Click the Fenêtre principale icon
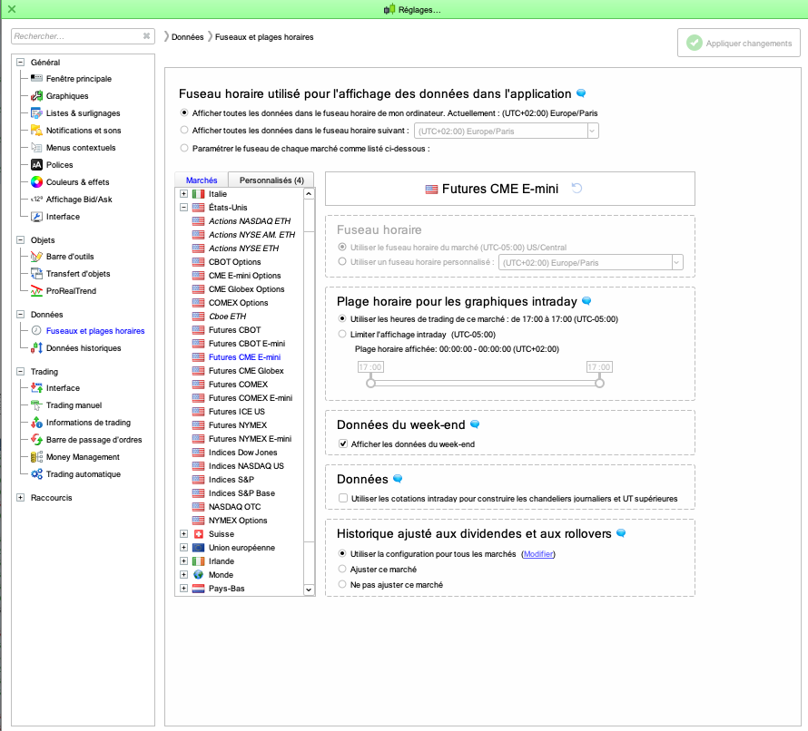The height and width of the screenshot is (731, 808). [x=36, y=78]
